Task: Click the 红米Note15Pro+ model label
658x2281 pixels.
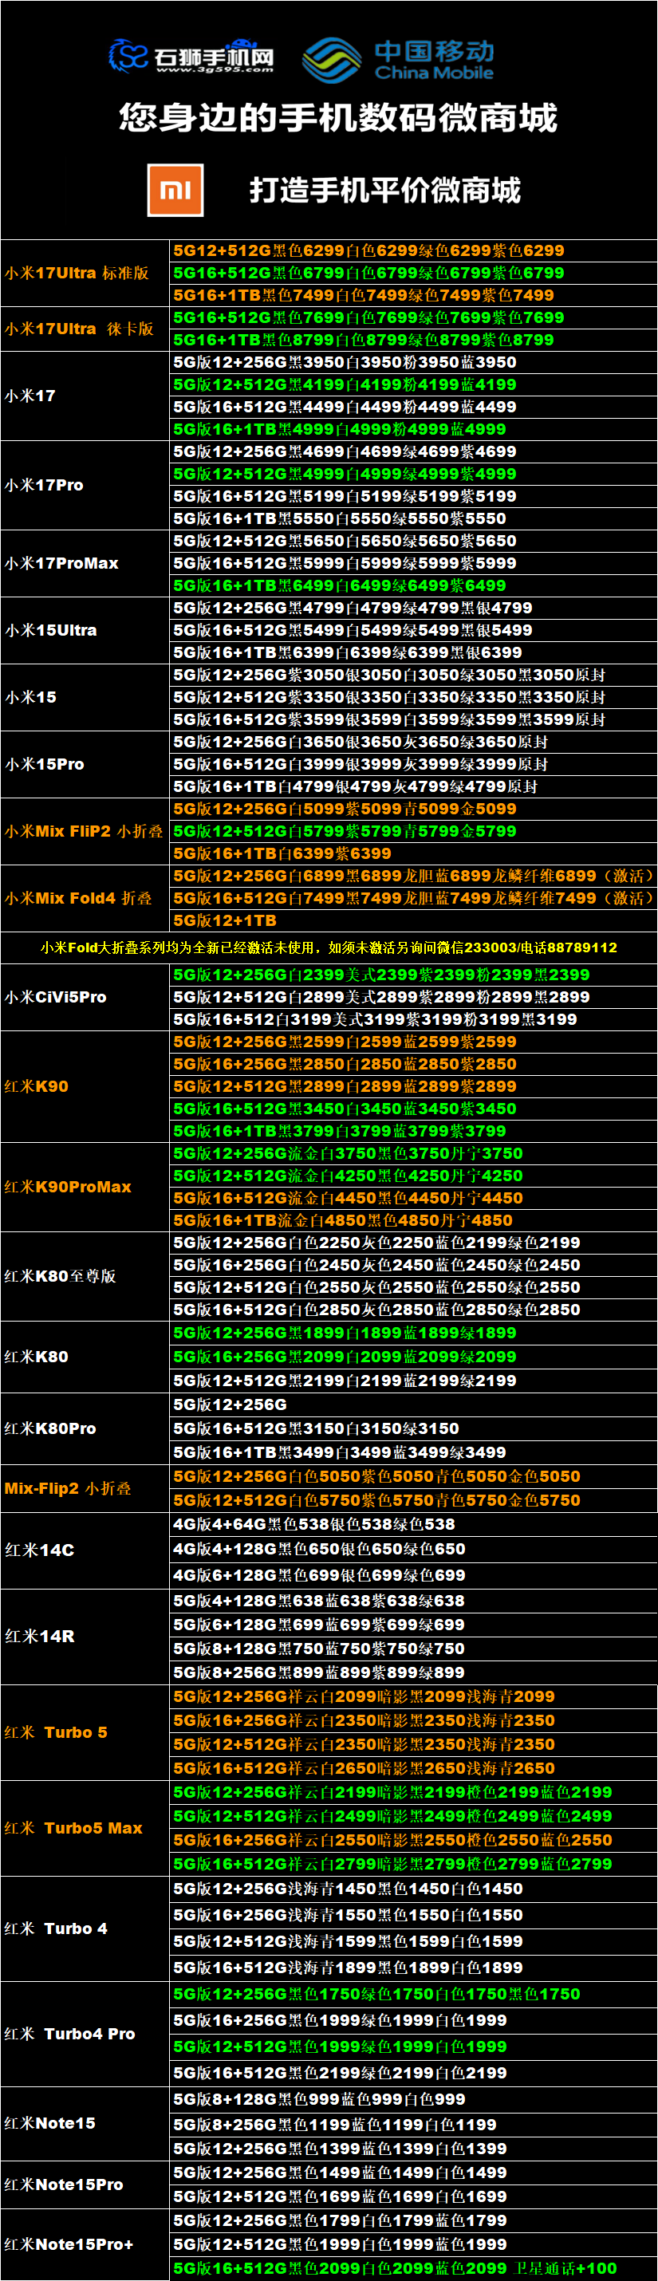Action: point(68,2244)
